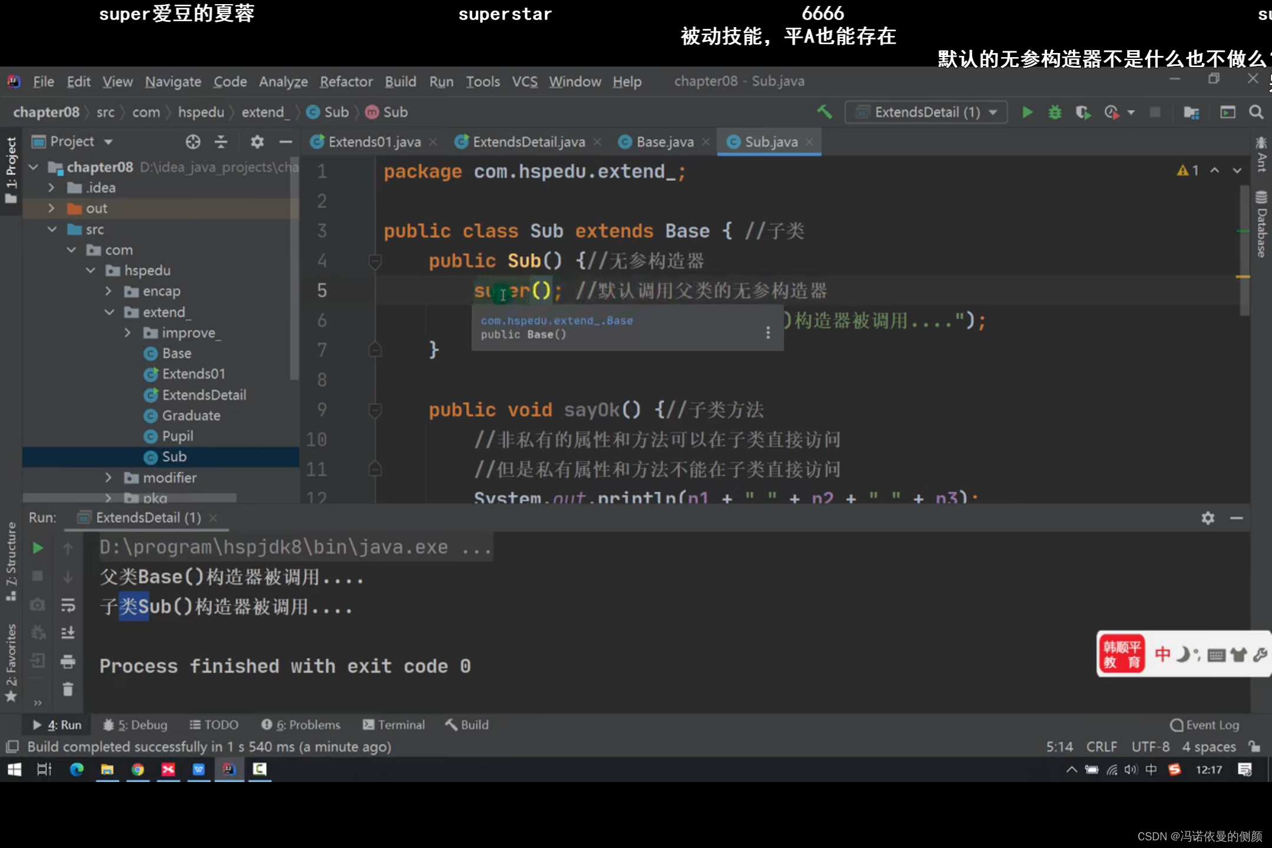Screen dimensions: 1272x848
Task: Switch to Extends01.java tab
Action: (x=373, y=142)
